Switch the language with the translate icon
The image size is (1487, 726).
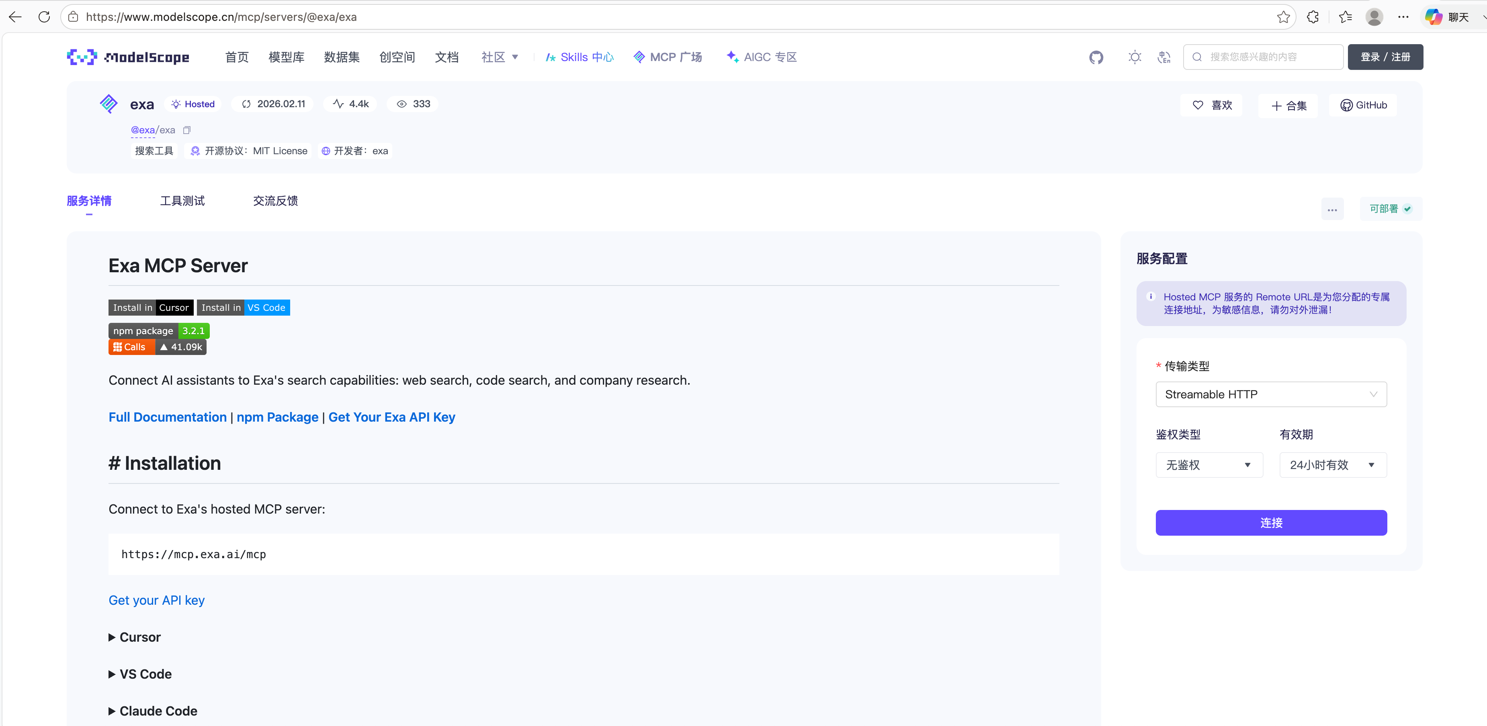point(1164,57)
